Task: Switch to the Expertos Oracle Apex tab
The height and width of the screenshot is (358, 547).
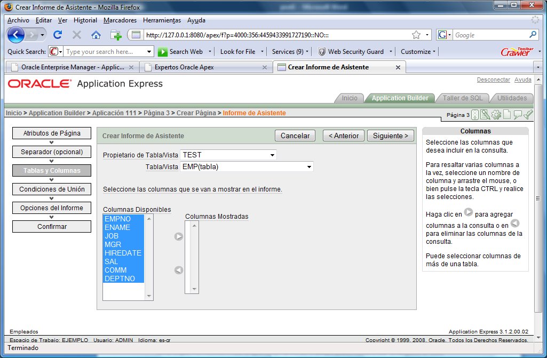Action: [x=206, y=67]
